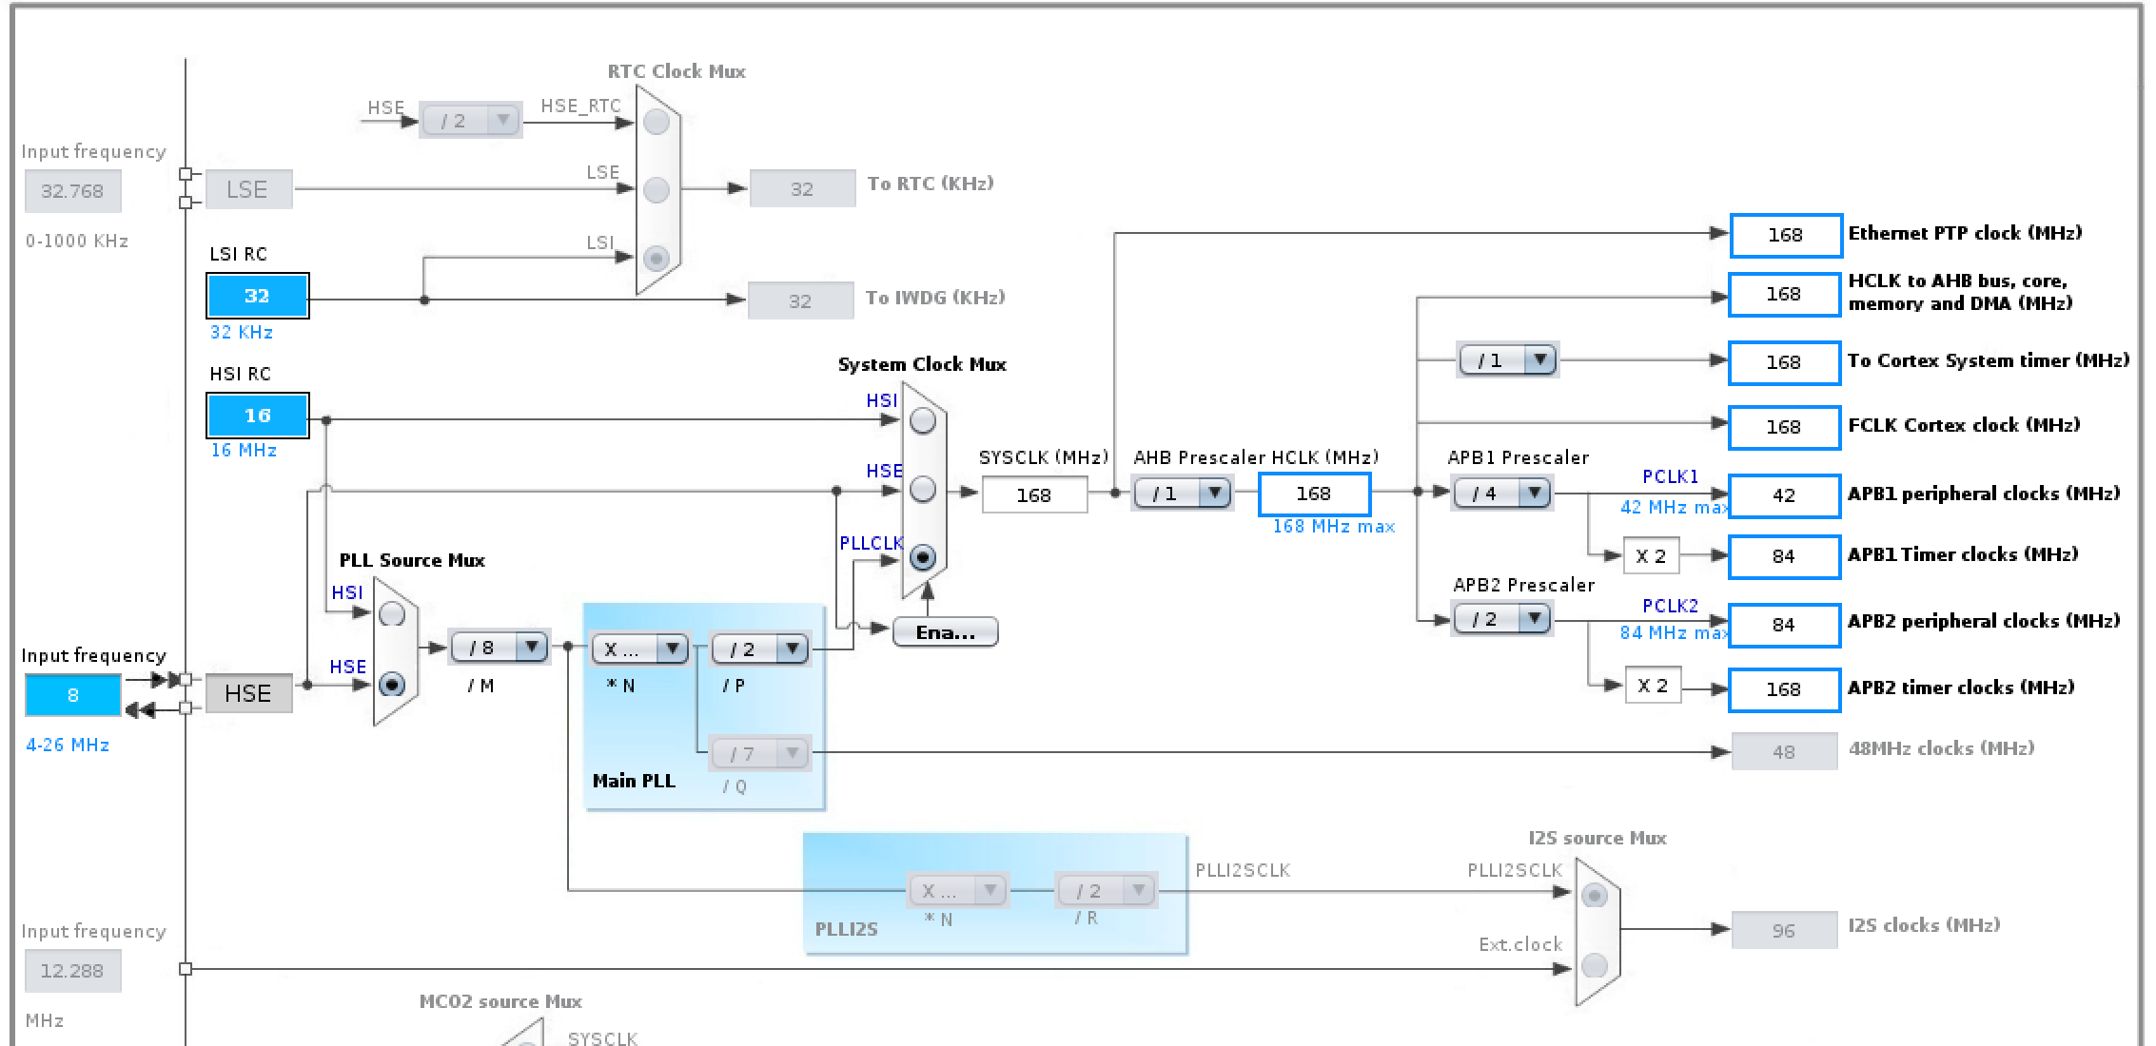
Task: Click the HCLK (MHz) value field
Action: tap(1314, 494)
